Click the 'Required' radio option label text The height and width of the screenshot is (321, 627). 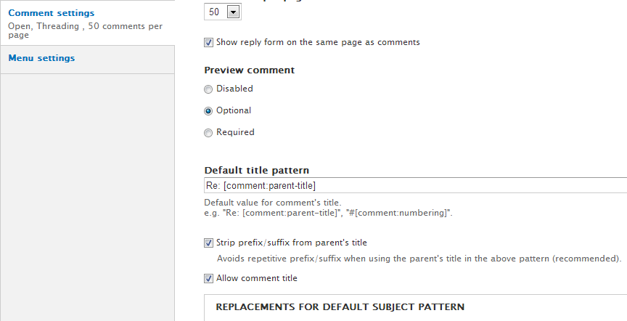coord(235,132)
